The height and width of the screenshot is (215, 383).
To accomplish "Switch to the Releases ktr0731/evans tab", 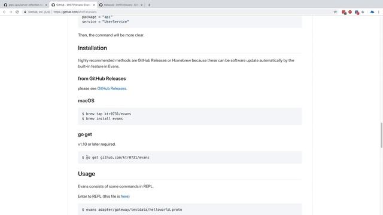I will 121,5.
